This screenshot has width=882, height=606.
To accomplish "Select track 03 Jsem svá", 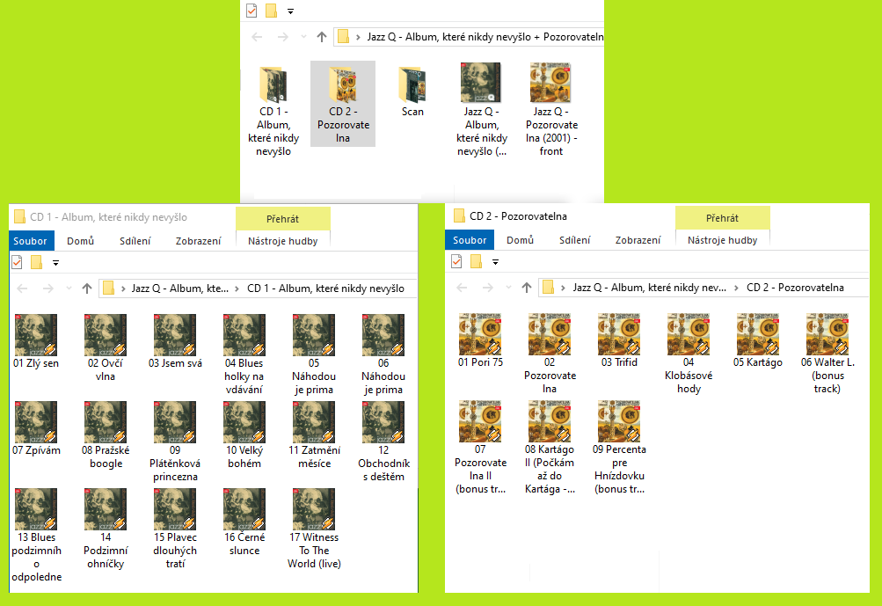I will click(175, 341).
